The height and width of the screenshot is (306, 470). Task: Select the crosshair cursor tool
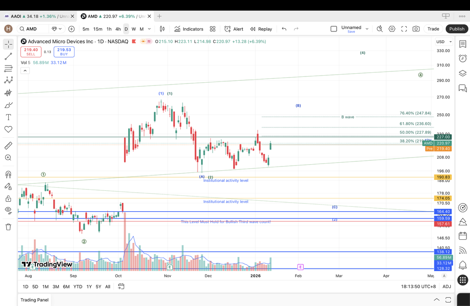click(8, 44)
